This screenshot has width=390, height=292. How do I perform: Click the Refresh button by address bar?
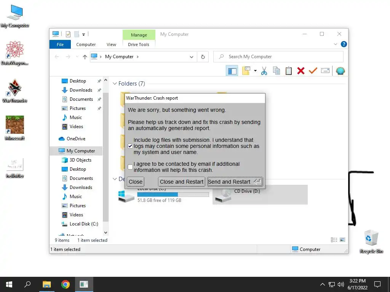(x=203, y=57)
